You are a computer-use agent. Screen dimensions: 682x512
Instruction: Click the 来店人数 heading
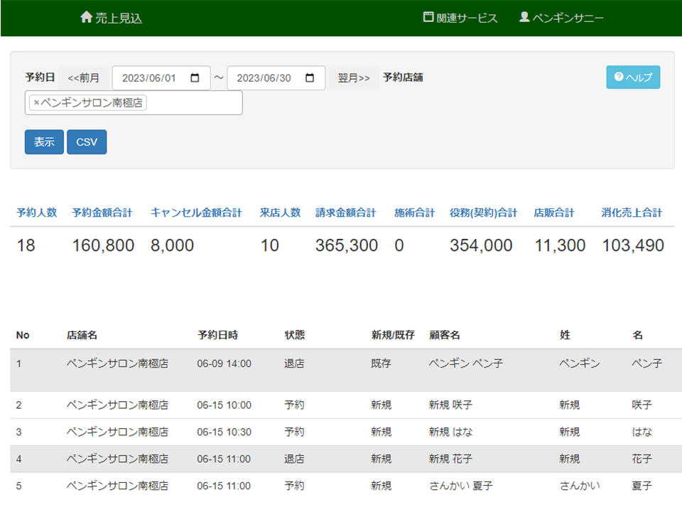tap(281, 213)
